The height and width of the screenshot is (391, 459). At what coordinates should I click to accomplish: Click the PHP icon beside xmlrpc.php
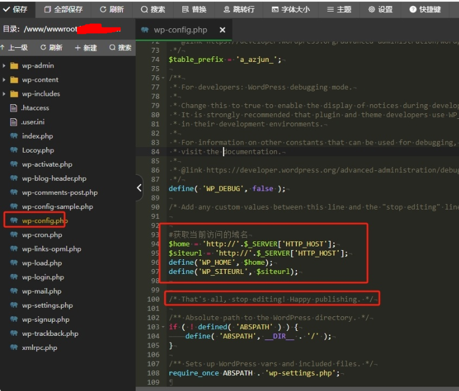(13, 347)
